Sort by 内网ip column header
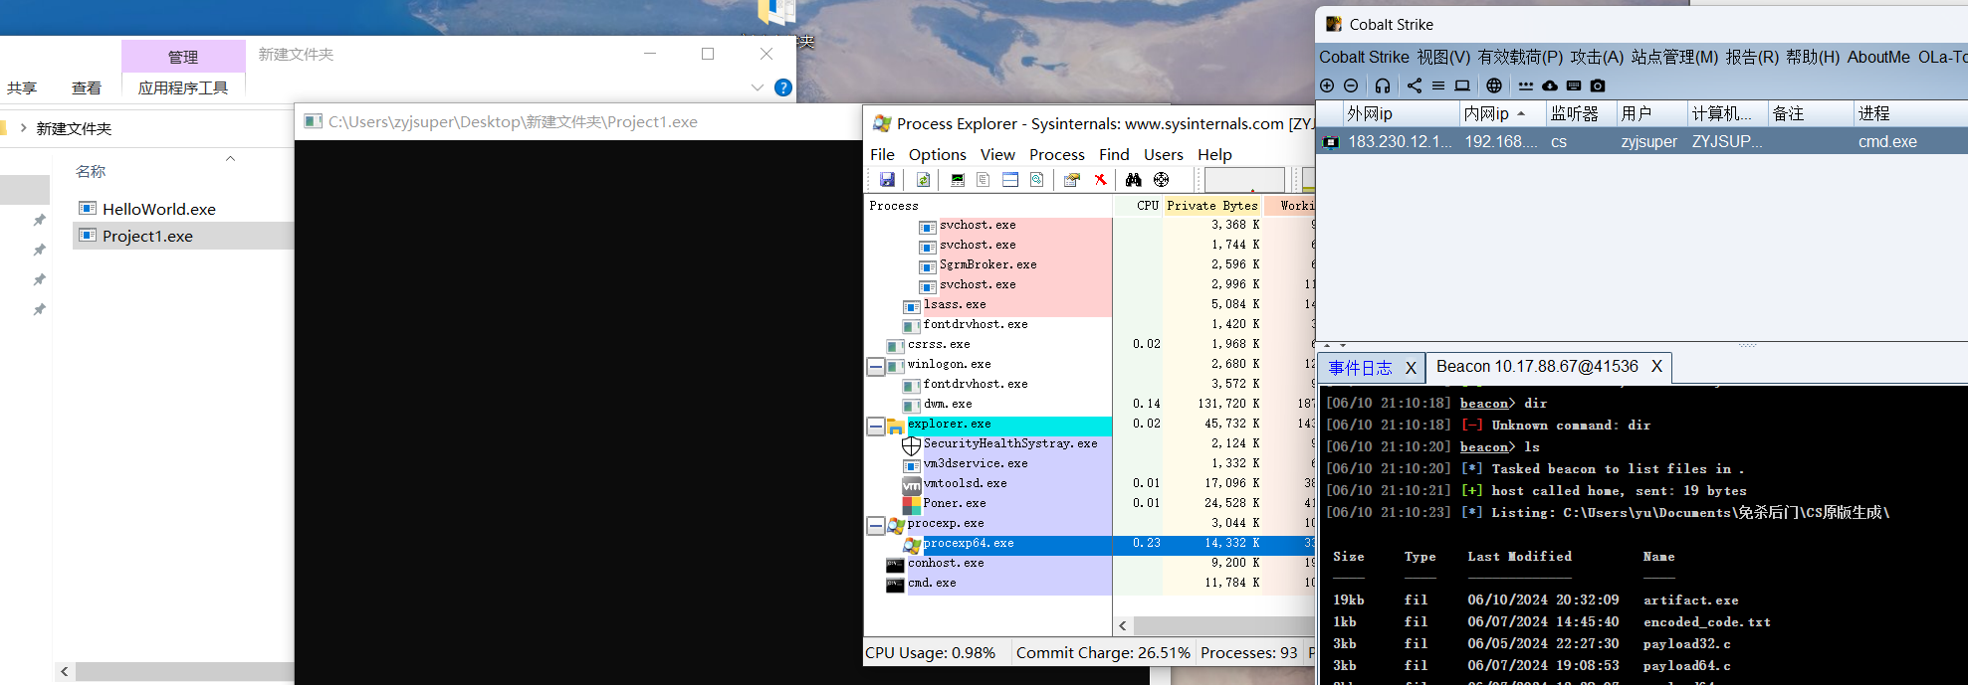Image resolution: width=1968 pixels, height=685 pixels. tap(1503, 113)
